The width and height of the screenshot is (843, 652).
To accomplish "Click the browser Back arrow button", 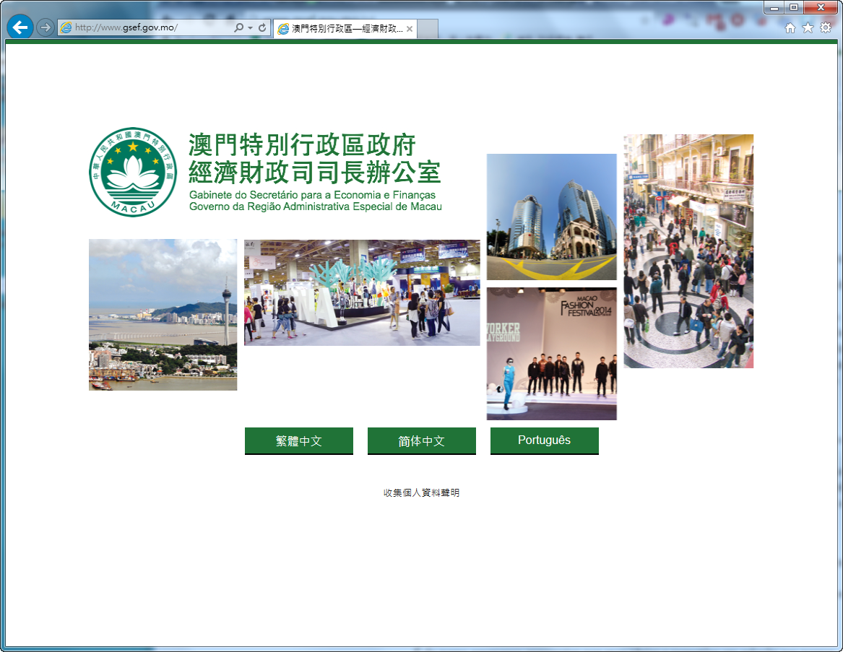I will click(20, 27).
